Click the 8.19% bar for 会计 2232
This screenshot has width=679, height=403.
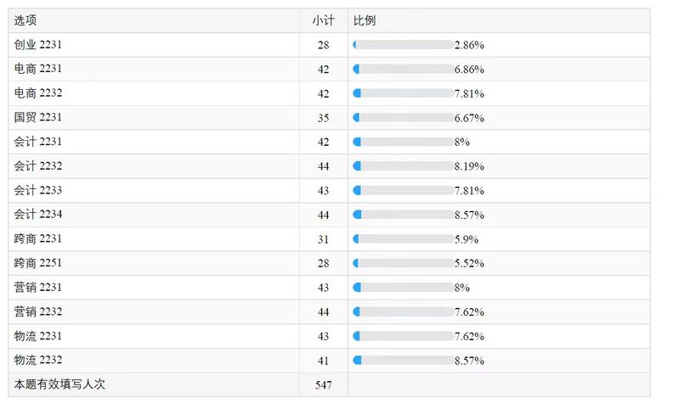point(403,166)
